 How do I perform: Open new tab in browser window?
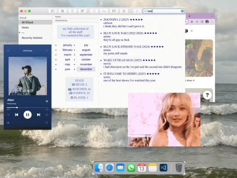pyautogui.click(x=189, y=16)
